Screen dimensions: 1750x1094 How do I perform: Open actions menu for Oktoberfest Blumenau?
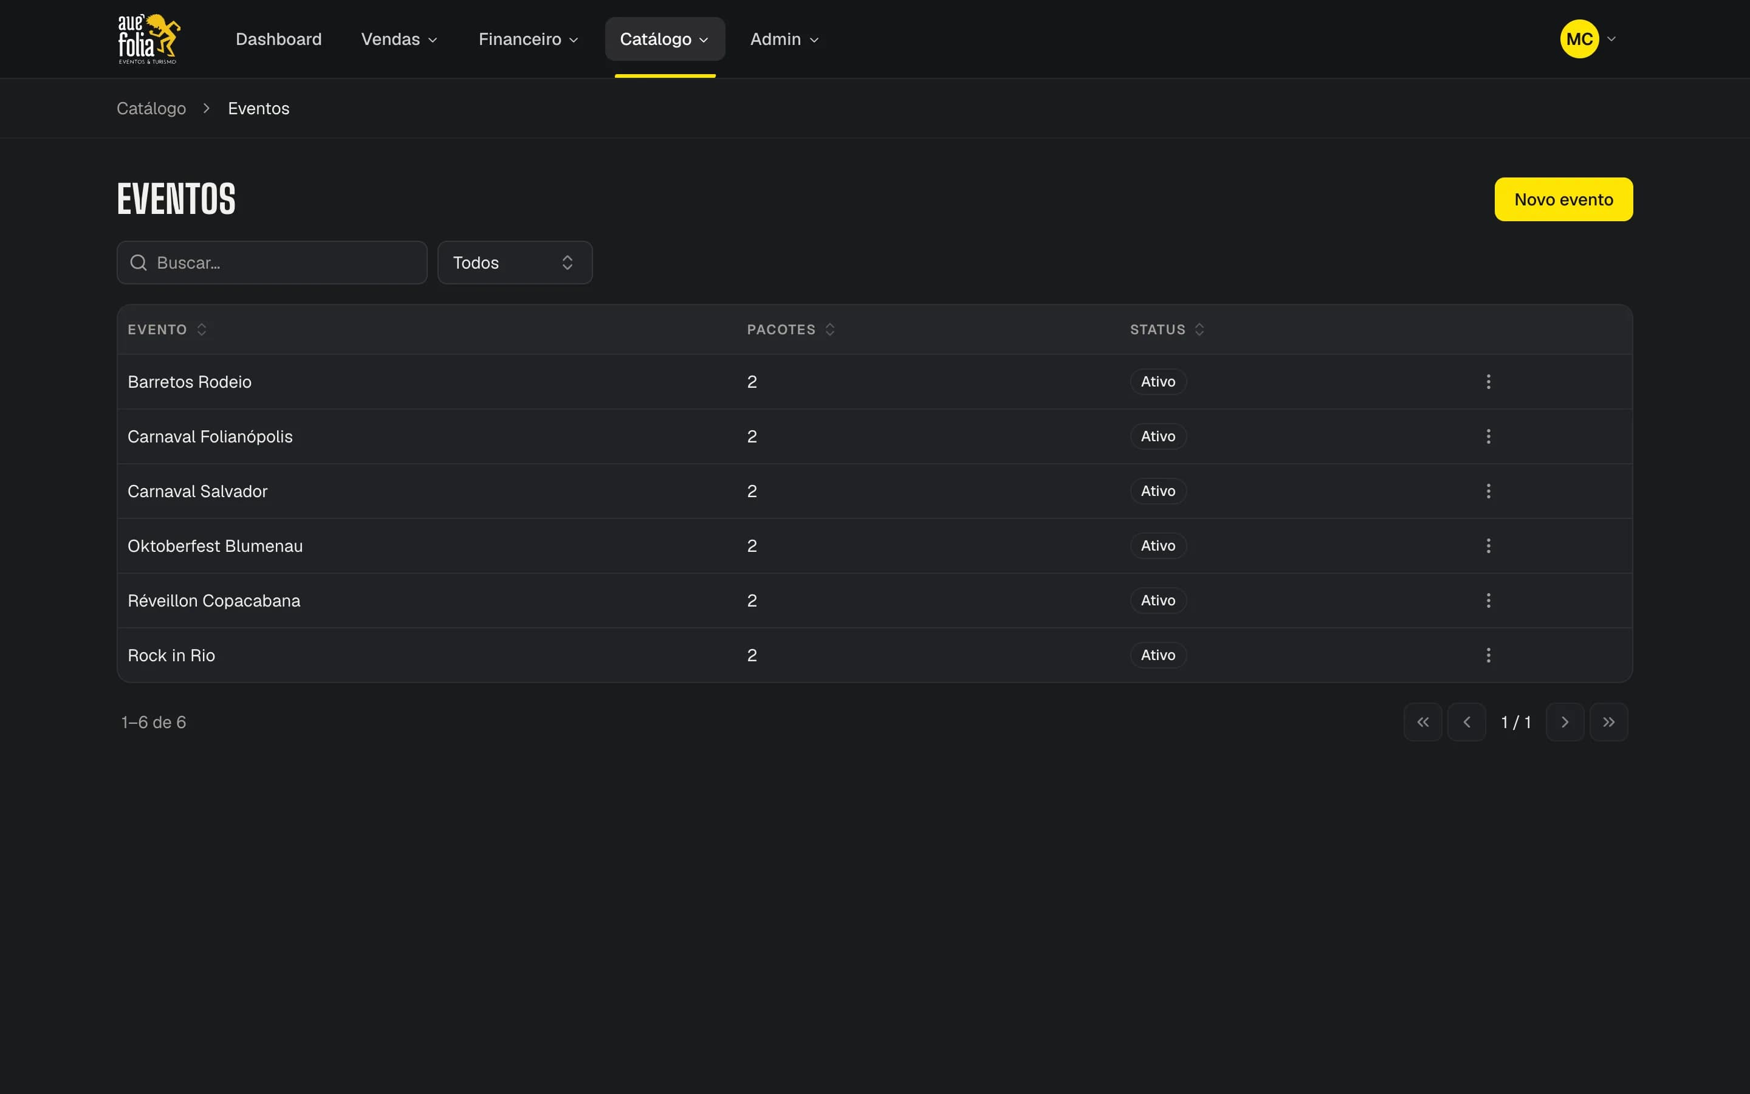pyautogui.click(x=1488, y=546)
